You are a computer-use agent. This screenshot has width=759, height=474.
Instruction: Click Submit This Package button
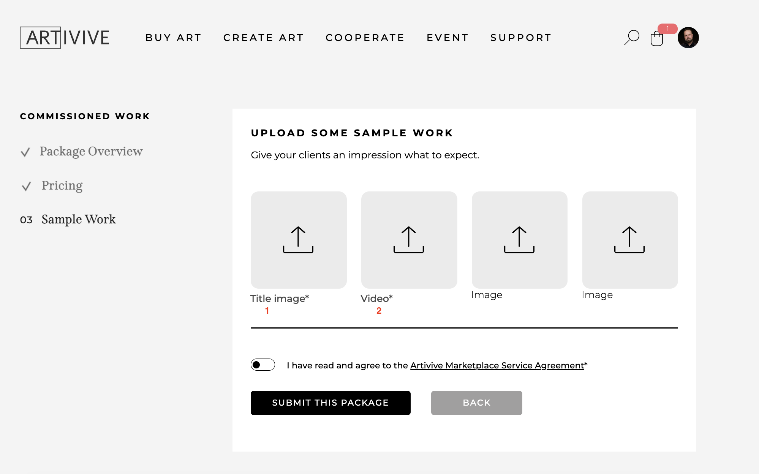tap(330, 403)
